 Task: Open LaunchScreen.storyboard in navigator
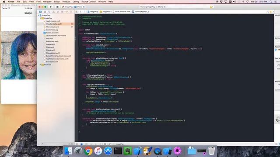(56, 36)
